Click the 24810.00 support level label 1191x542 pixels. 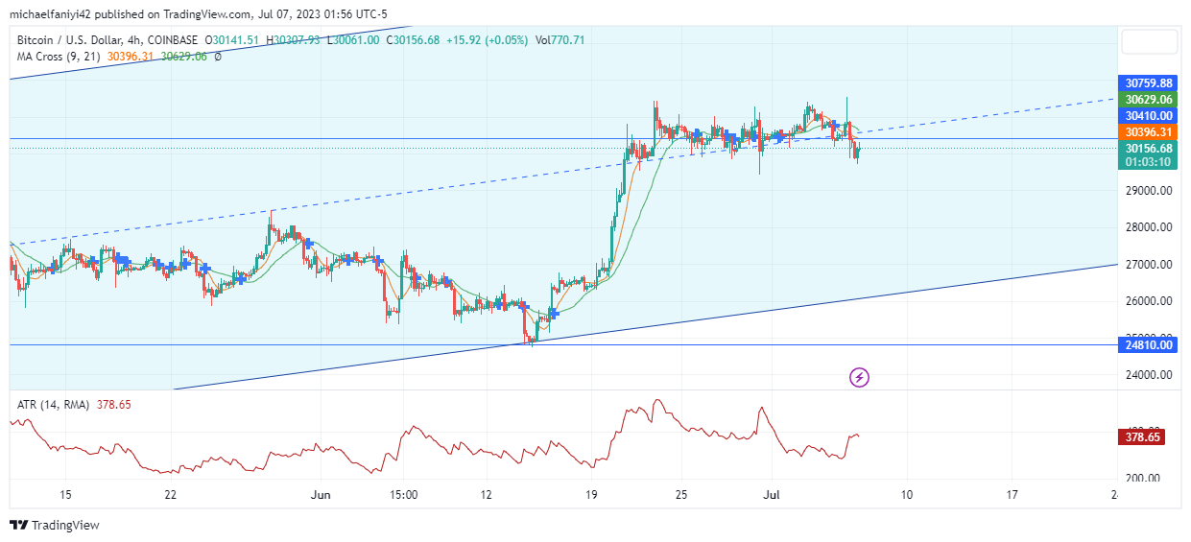click(1149, 344)
